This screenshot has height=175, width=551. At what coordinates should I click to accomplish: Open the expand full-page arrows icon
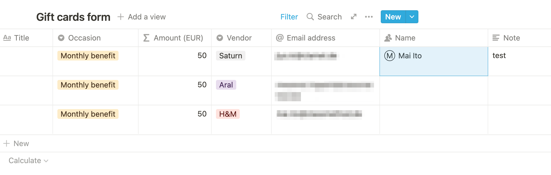353,17
